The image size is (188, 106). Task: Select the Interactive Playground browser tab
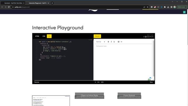pos(38,3)
